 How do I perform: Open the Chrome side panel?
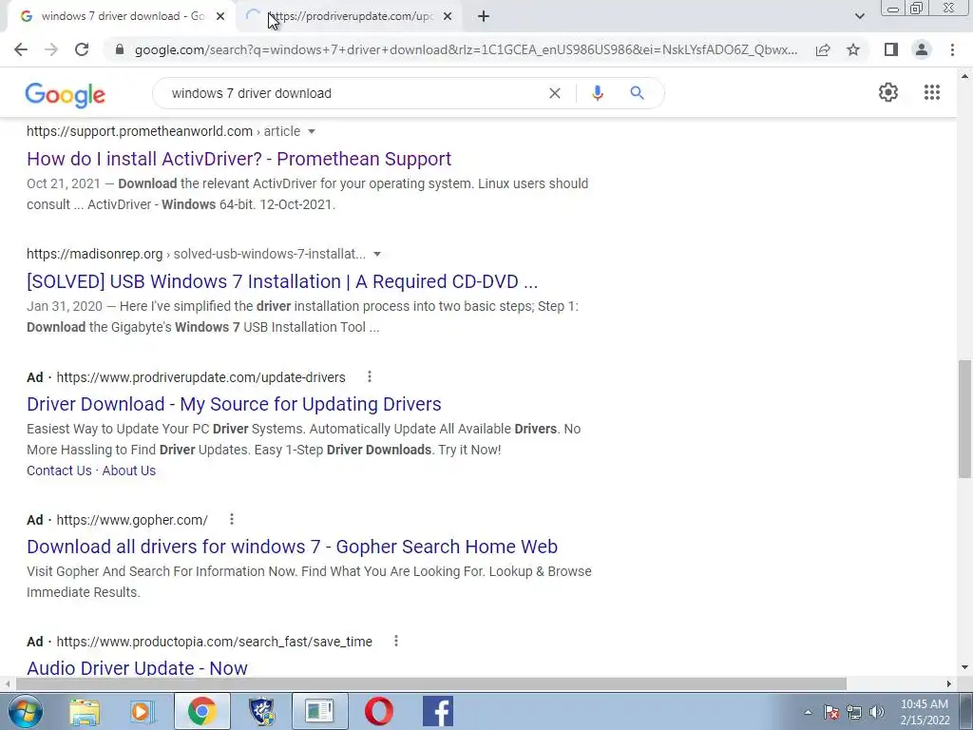891,49
